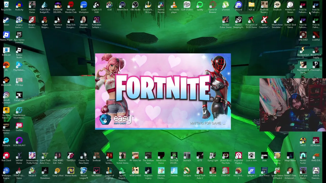Click the EA app icon

[x=6, y=67]
